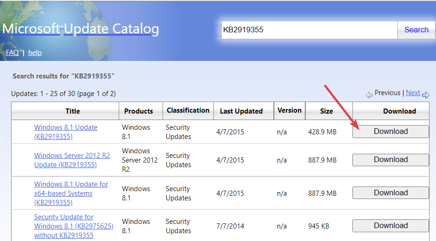436x241 pixels.
Task: Click the left Previous page arrow icon
Action: pos(369,95)
